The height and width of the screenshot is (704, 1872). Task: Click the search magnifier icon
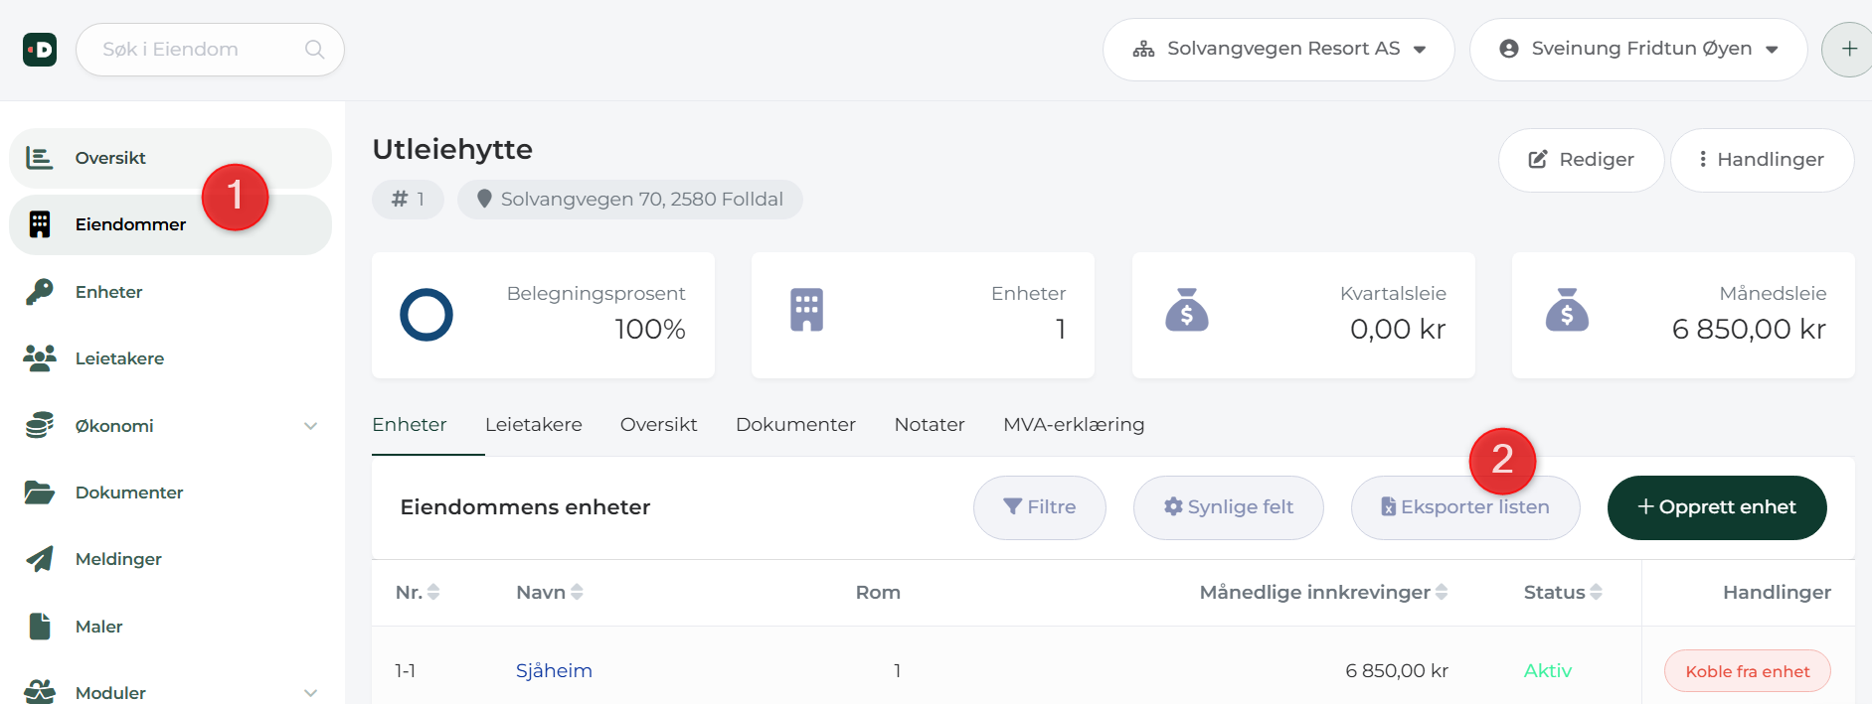(x=314, y=50)
